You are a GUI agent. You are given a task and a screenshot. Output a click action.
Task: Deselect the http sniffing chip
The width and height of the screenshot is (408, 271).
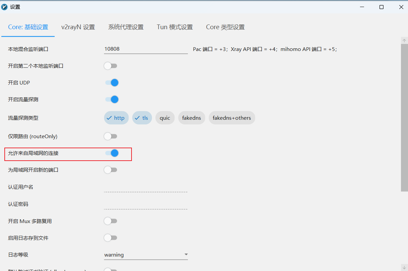pyautogui.click(x=116, y=118)
